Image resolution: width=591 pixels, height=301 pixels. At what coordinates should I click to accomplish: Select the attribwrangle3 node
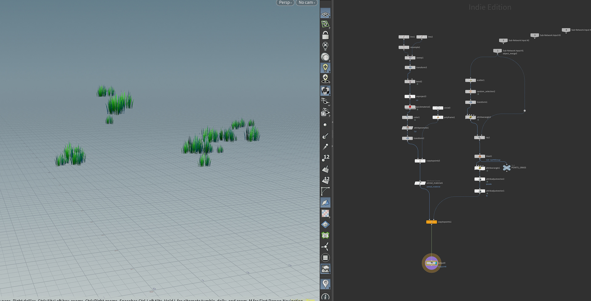pyautogui.click(x=470, y=117)
